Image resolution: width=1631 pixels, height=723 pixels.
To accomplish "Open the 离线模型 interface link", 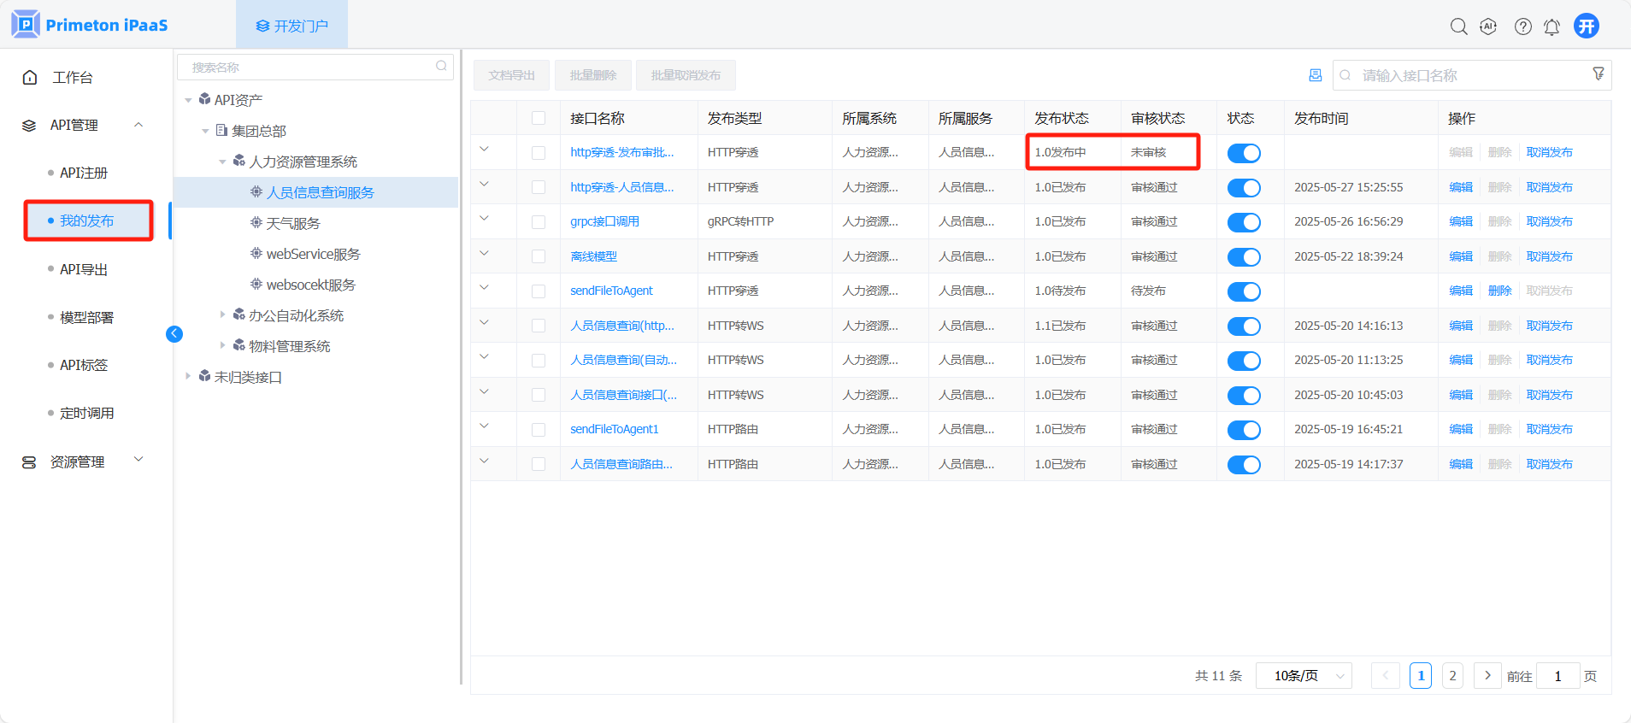I will point(593,256).
